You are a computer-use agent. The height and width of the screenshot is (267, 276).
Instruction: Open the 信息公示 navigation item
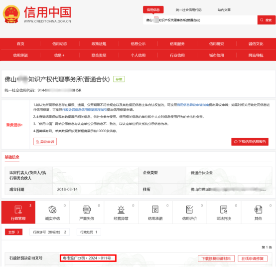138,44
